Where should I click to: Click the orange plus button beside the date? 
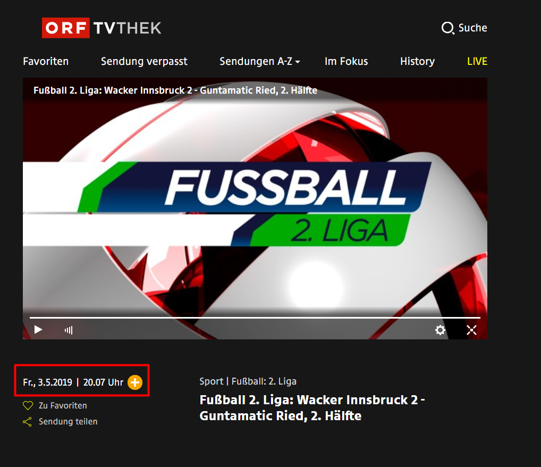point(135,382)
